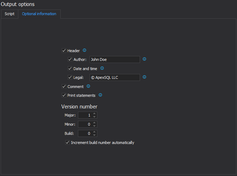
Task: Toggle the Author checkbox
Action: pyautogui.click(x=70, y=59)
